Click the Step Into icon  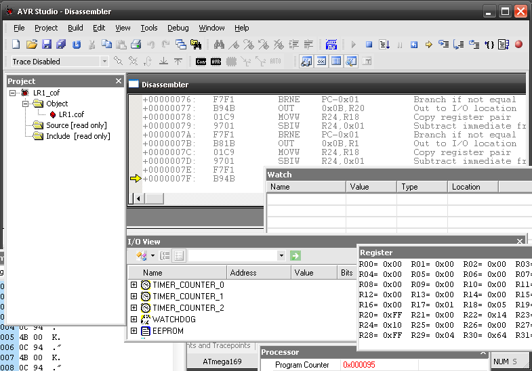443,45
